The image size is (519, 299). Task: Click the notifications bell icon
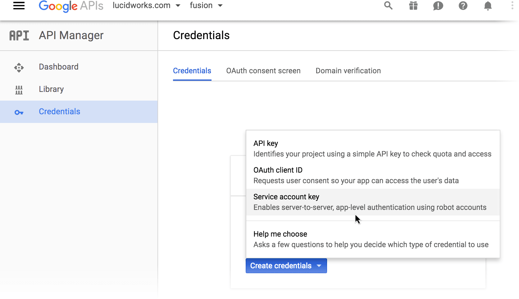pos(488,6)
